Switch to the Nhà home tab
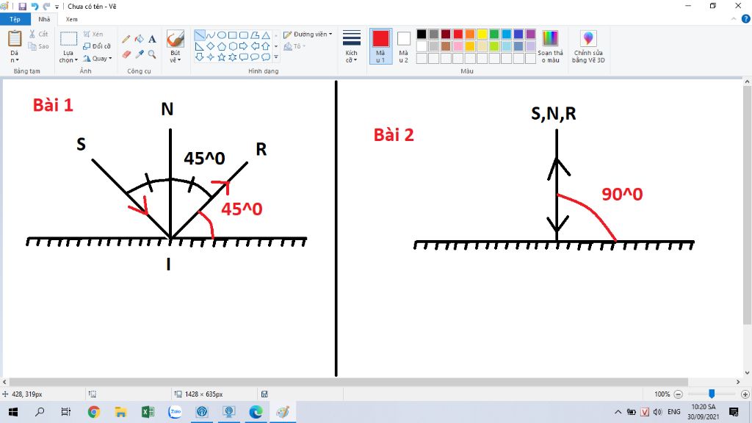The image size is (752, 423). click(x=44, y=19)
